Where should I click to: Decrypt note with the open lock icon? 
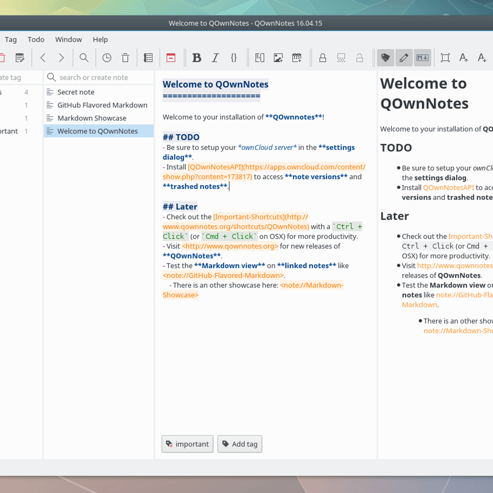[359, 58]
